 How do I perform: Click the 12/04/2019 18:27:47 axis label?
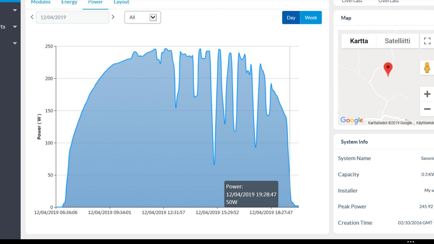[x=271, y=212]
